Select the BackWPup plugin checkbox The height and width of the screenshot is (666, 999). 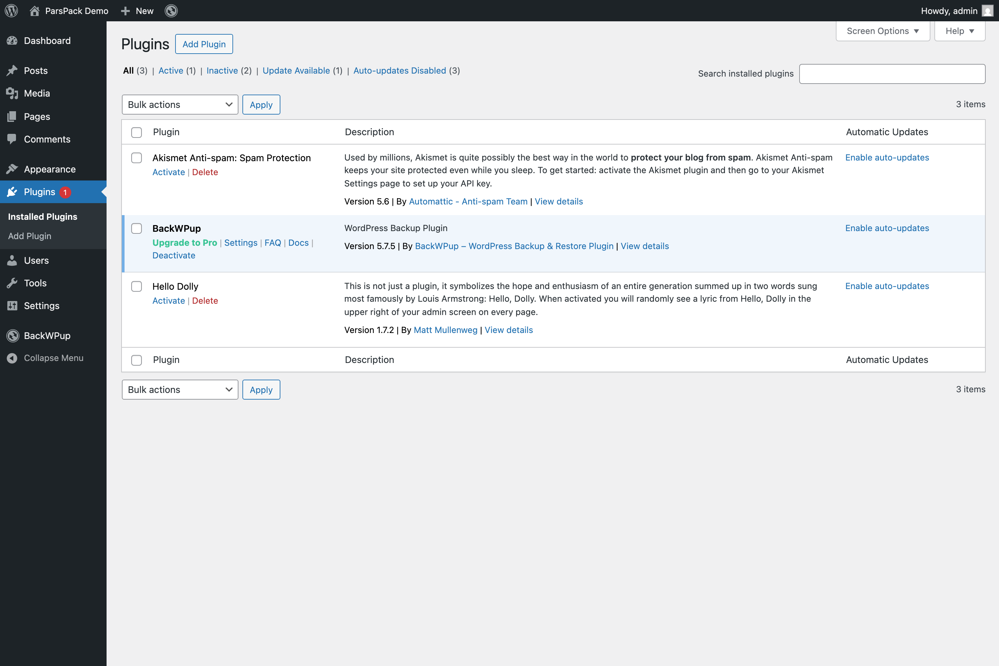coord(136,228)
